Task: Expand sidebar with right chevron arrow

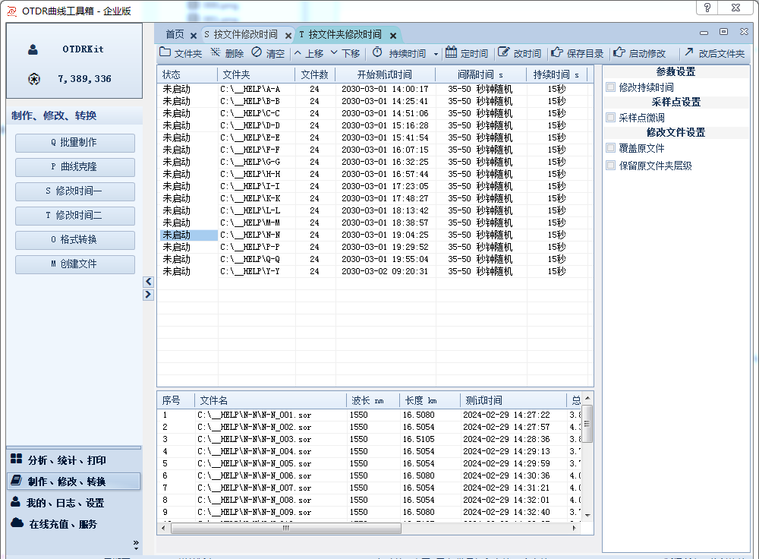Action: pyautogui.click(x=148, y=295)
